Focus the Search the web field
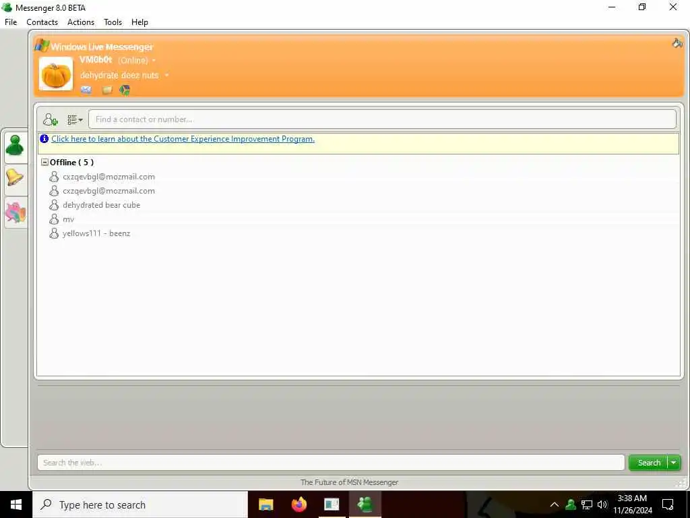 (x=331, y=463)
